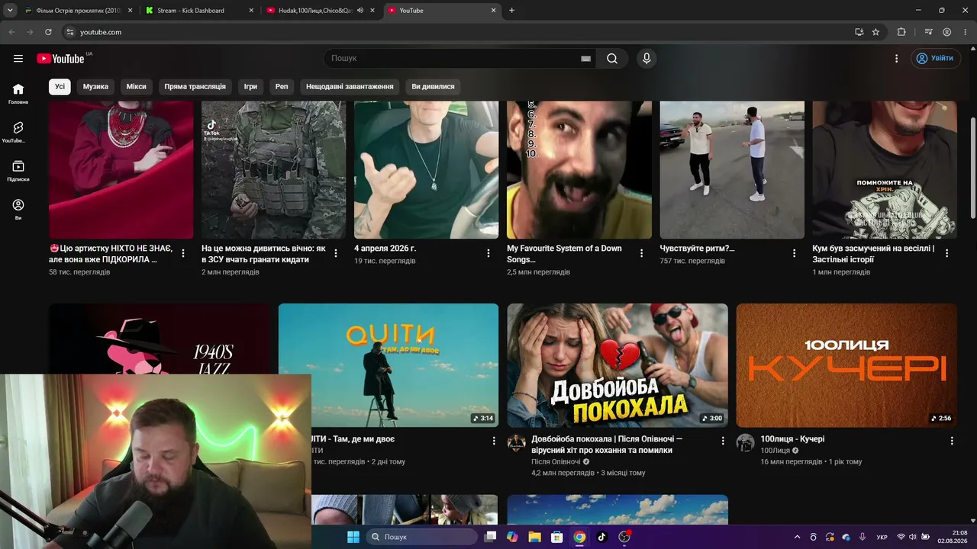Open YouTube settings three-dot menu

point(897,59)
